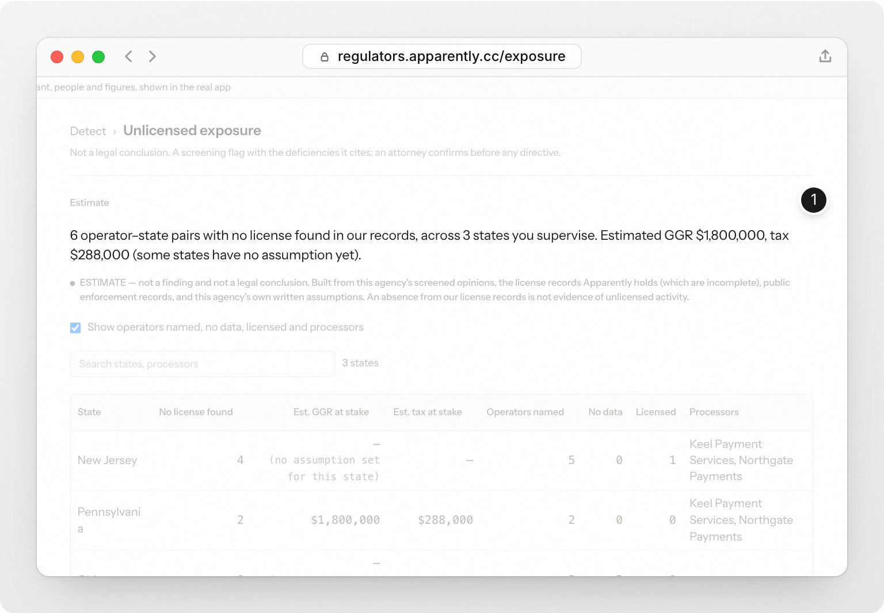The height and width of the screenshot is (613, 884).
Task: Click the browser forward arrow
Action: pyautogui.click(x=152, y=56)
